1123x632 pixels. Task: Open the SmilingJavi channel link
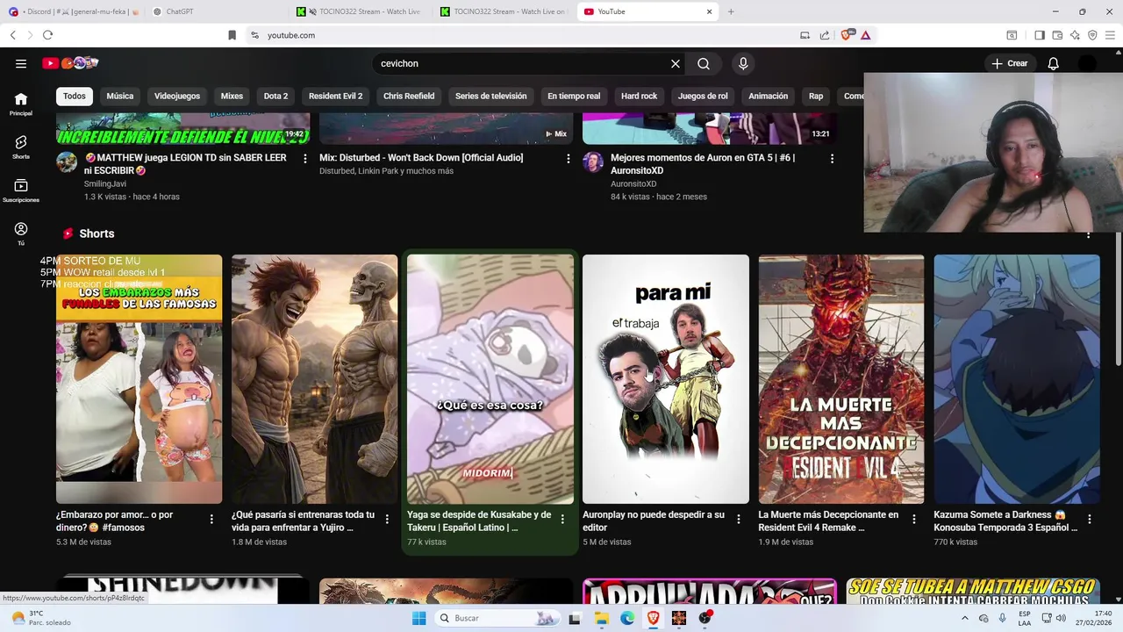(x=105, y=183)
